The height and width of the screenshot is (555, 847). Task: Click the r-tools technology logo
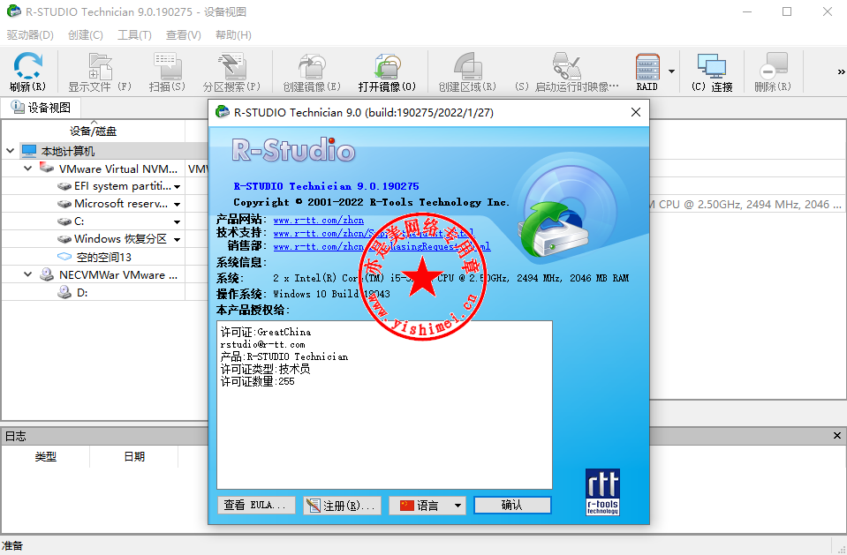(x=602, y=491)
